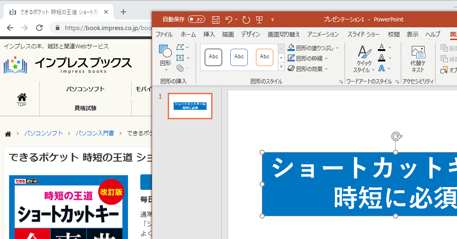Go up one row in shape styles gallery
The image size is (457, 239).
click(x=281, y=48)
